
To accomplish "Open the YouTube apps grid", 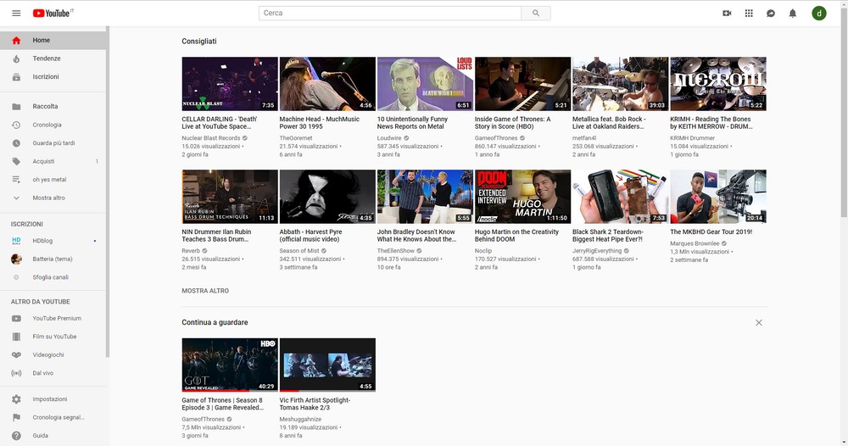I will point(749,14).
